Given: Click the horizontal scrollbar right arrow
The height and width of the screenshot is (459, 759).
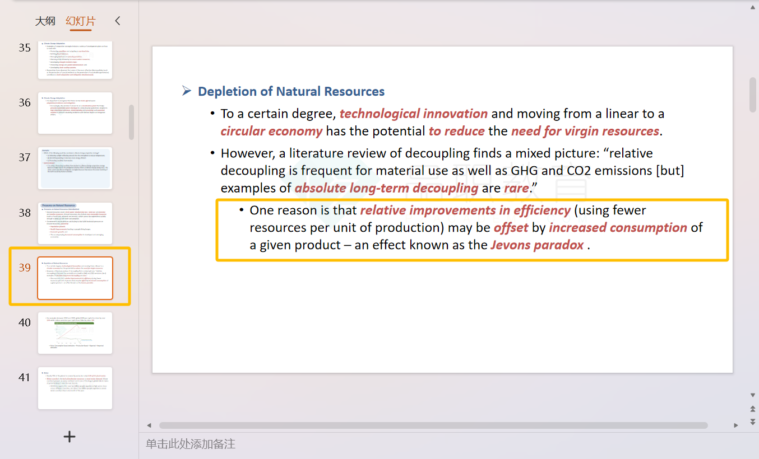Looking at the screenshot, I should [736, 425].
